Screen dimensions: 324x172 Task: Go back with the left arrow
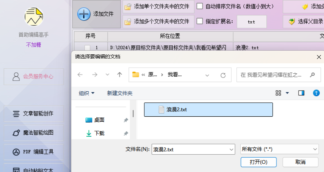pyautogui.click(x=80, y=75)
